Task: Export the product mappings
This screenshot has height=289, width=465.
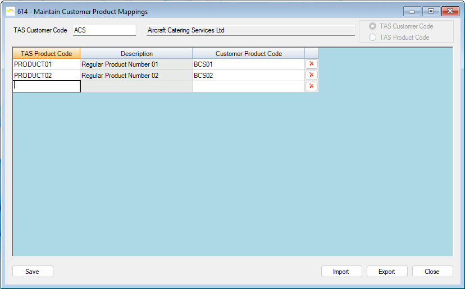Action: point(386,272)
